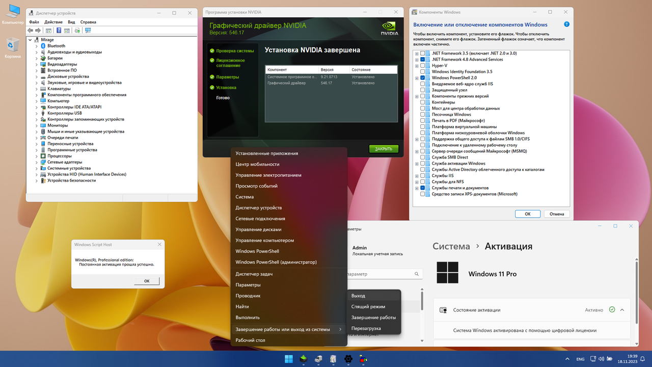Expand Дисковые устройства tree node

37,76
